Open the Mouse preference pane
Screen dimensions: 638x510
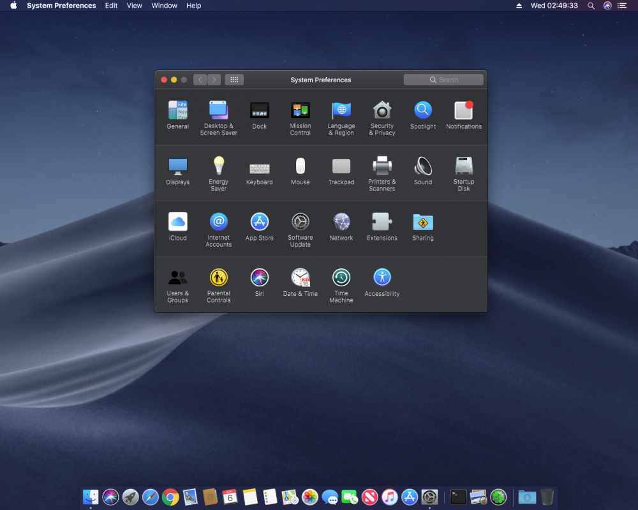(x=300, y=171)
